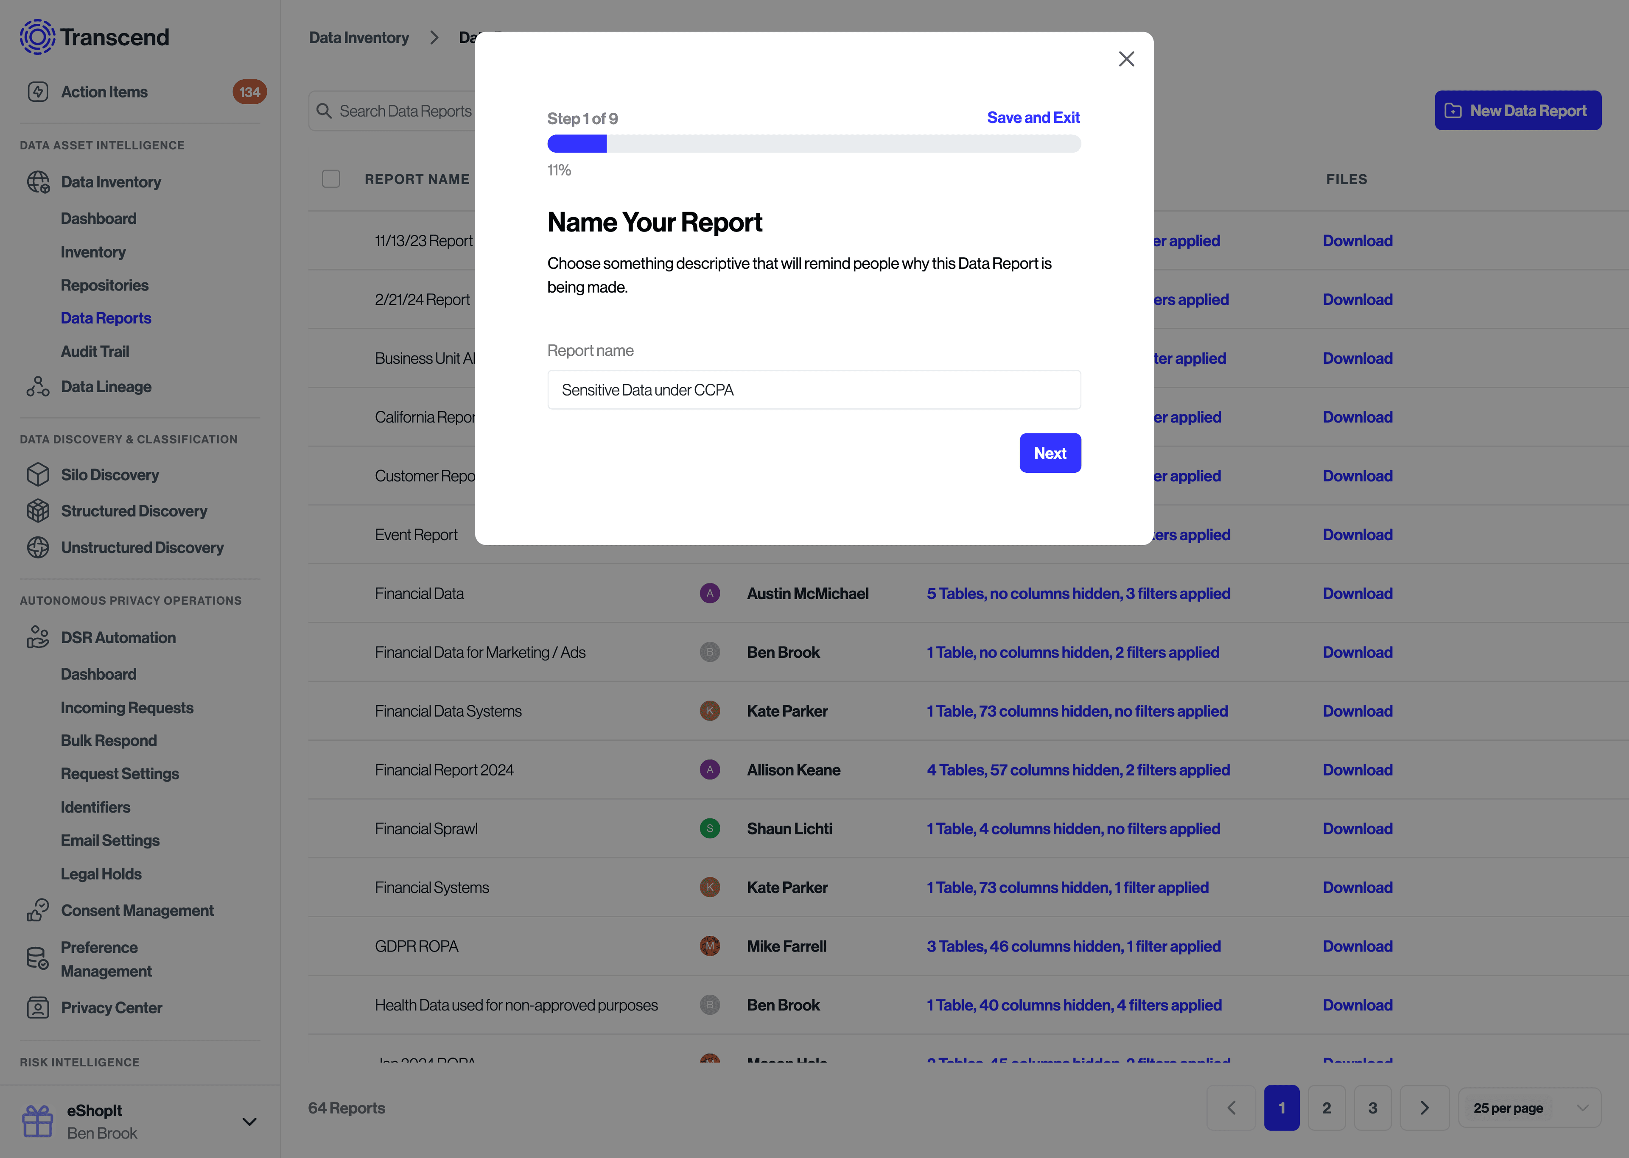Image resolution: width=1629 pixels, height=1158 pixels.
Task: Go to next page of reports
Action: coord(1424,1108)
